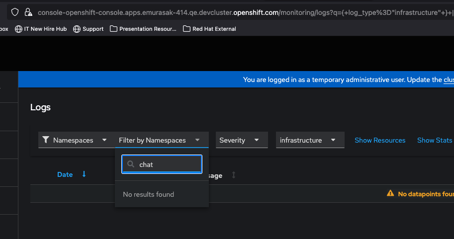Click the Message column sort icon
The width and height of the screenshot is (454, 239).
point(234,175)
